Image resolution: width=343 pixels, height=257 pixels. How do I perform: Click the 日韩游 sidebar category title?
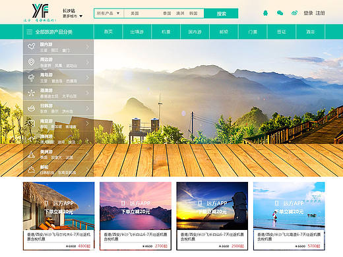pyautogui.click(x=46, y=105)
